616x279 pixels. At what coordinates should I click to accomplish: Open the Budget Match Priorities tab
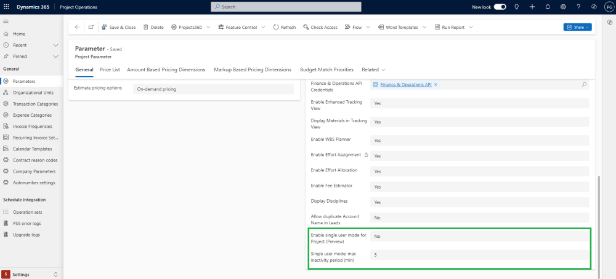click(326, 70)
